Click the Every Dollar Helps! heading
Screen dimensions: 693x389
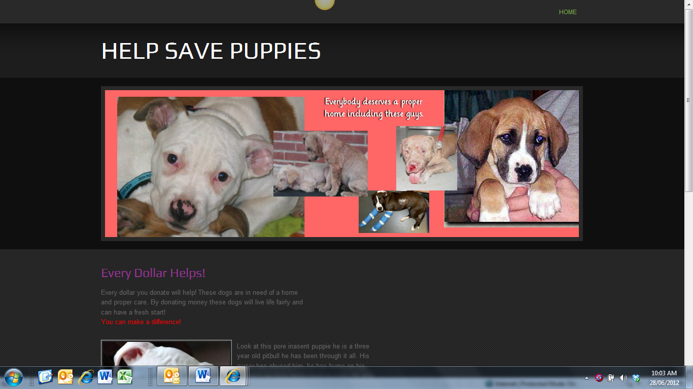[x=153, y=273]
